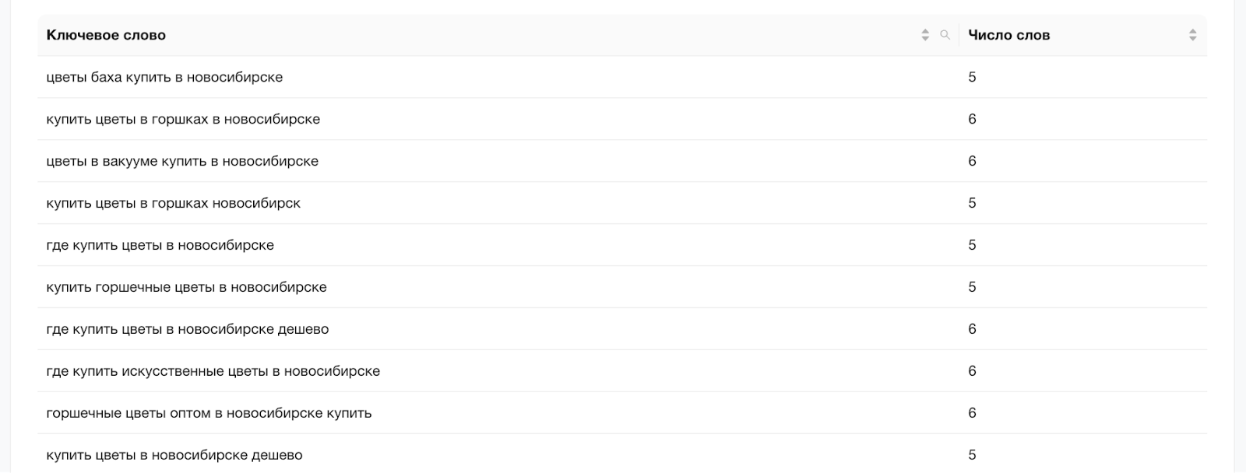This screenshot has height=473, width=1246.
Task: Select keyword 'купить цветы в горшках в новосибирске'
Action: point(183,119)
